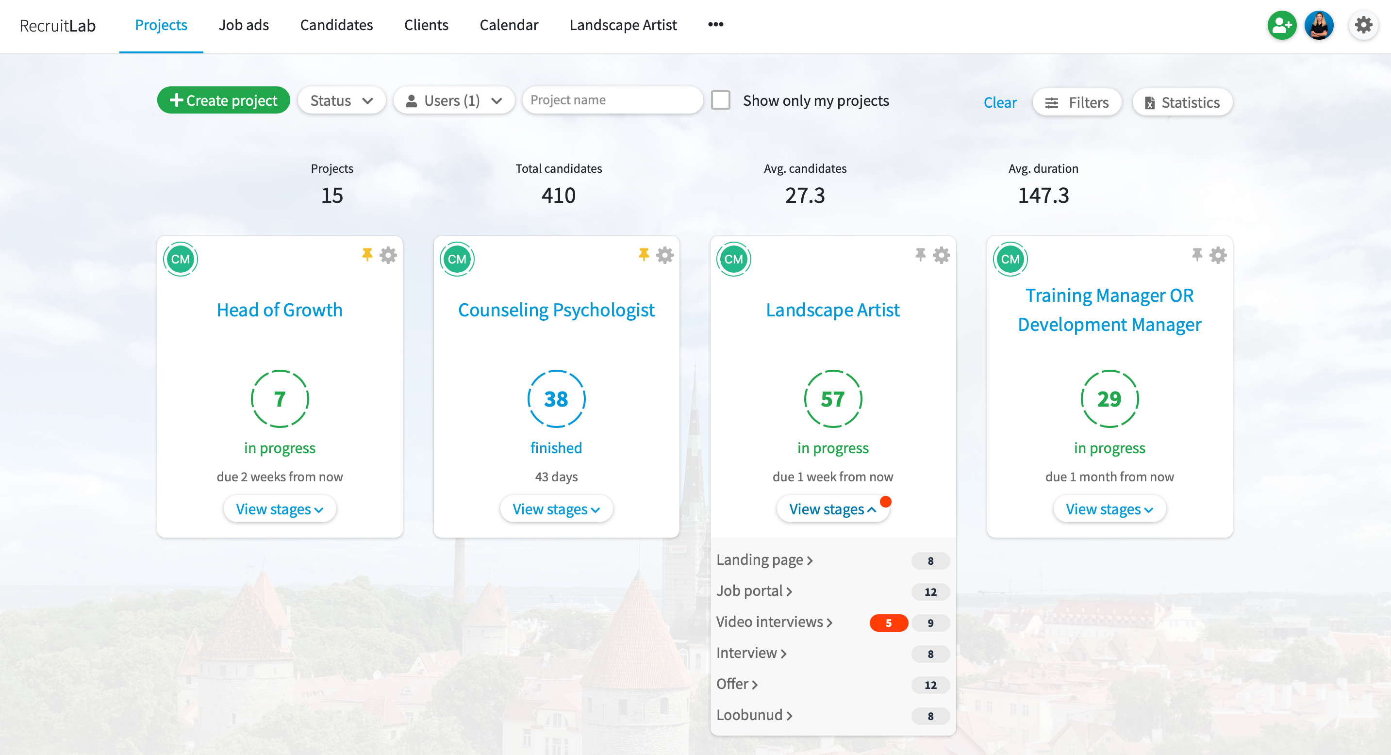Open application settings gear in top right

[x=1363, y=25]
